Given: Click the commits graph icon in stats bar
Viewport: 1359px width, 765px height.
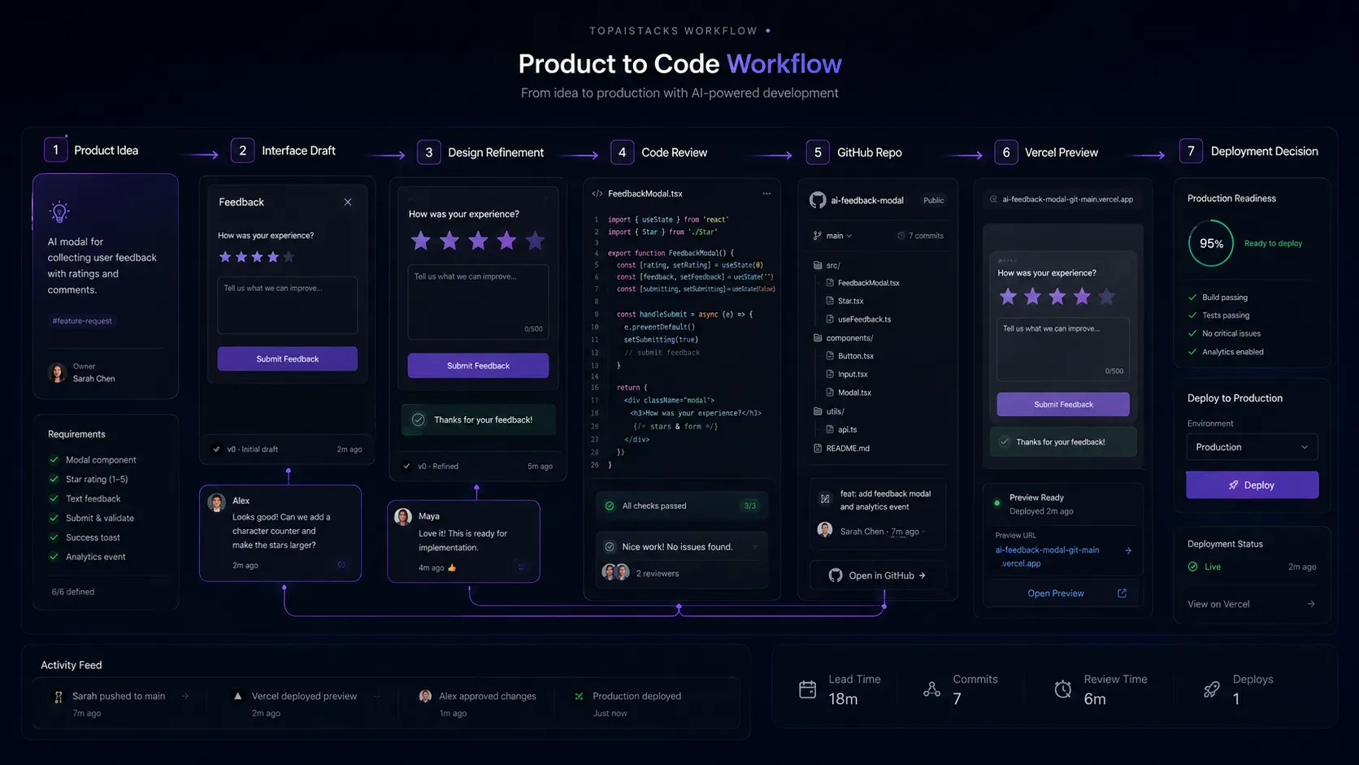Looking at the screenshot, I should 931,689.
